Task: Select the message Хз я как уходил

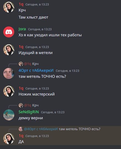Action: click(x=50, y=35)
